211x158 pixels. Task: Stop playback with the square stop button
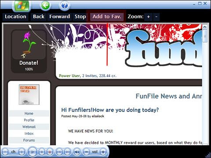(x=42, y=152)
